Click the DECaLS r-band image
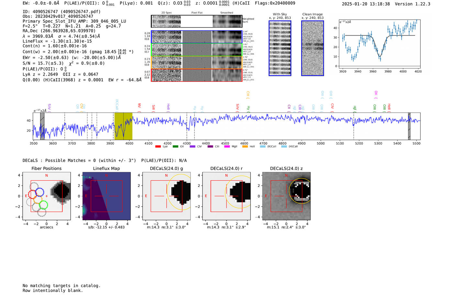Viewport: 453px width, 308px height. (226, 196)
